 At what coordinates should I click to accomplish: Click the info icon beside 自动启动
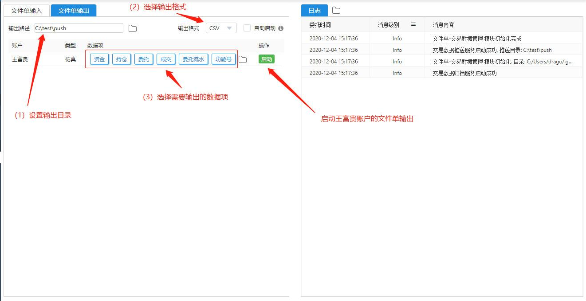281,28
